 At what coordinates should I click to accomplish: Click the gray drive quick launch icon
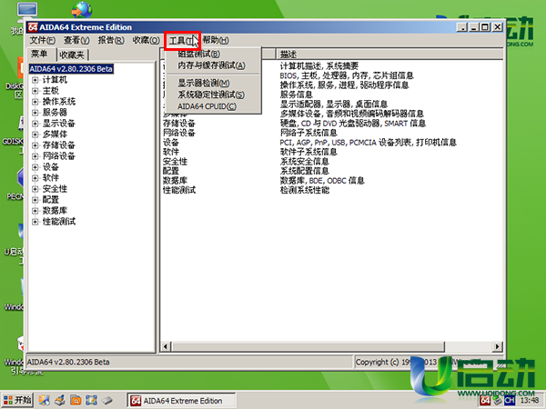click(x=107, y=400)
